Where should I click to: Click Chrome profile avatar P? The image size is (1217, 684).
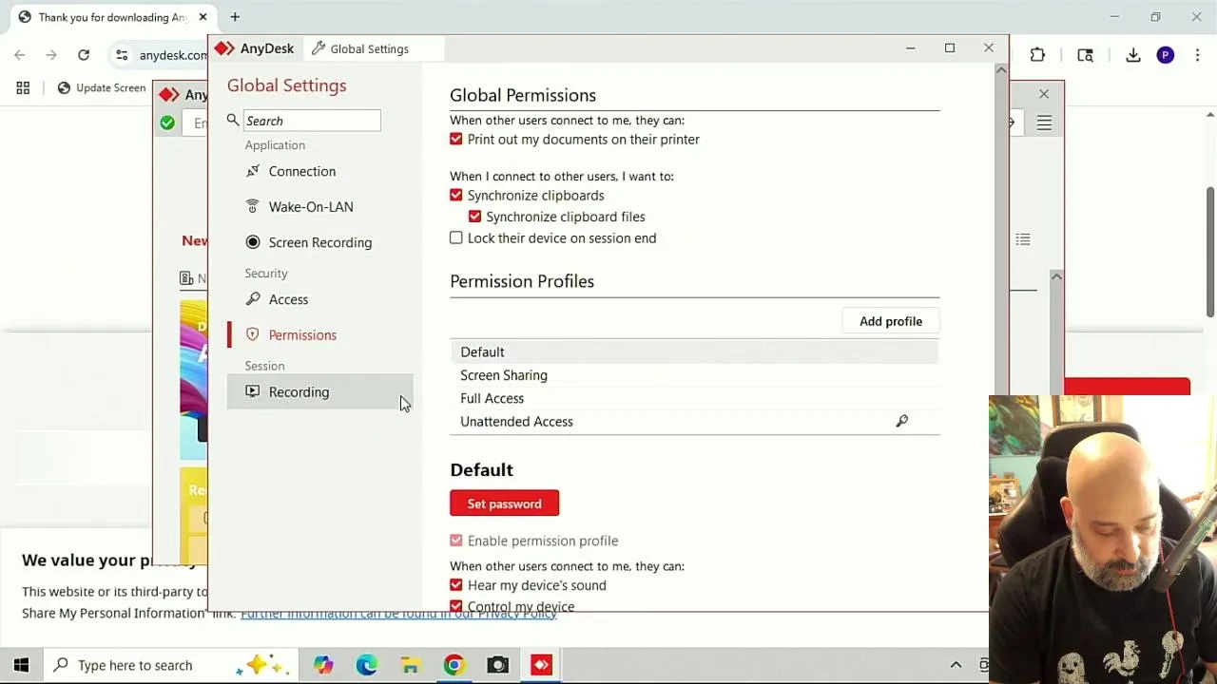[x=1166, y=55]
